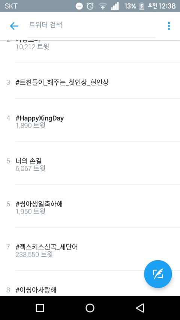The width and height of the screenshot is (180, 320).
Task: Tap the alarm clock status icon
Action: click(x=90, y=6)
